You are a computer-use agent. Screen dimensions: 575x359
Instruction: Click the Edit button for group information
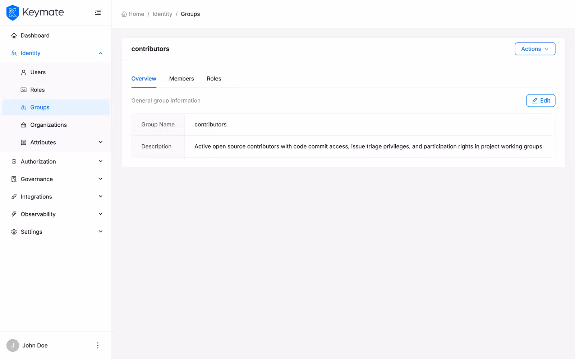coord(540,101)
